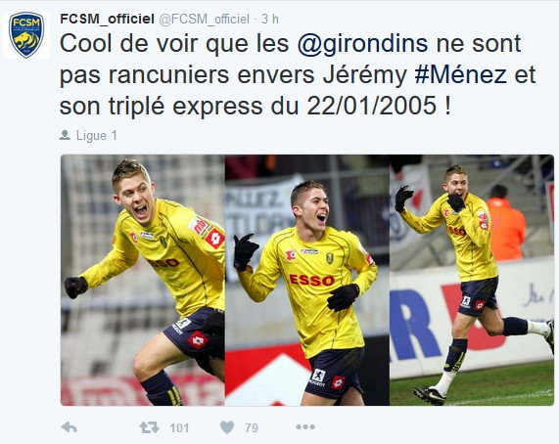This screenshot has width=559, height=444.
Task: Like the tweet with heart icon
Action: click(227, 427)
